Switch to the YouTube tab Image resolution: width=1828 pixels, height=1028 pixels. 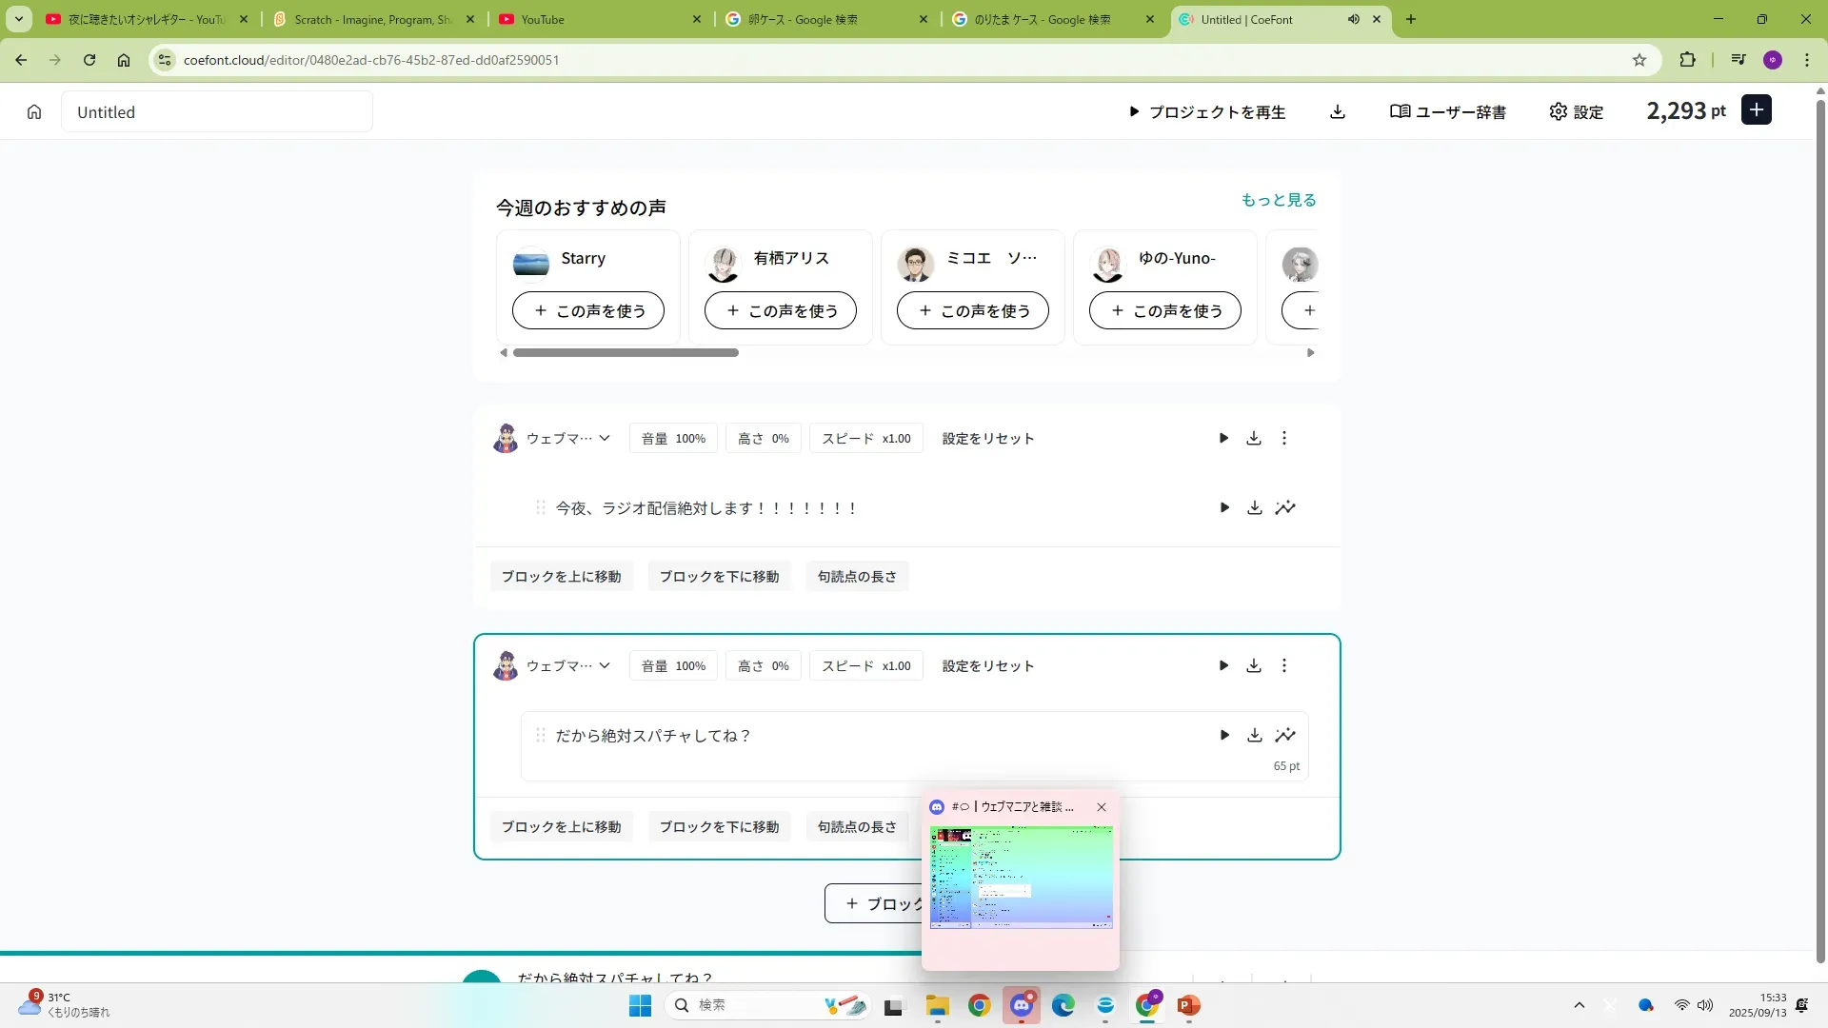pyautogui.click(x=543, y=19)
